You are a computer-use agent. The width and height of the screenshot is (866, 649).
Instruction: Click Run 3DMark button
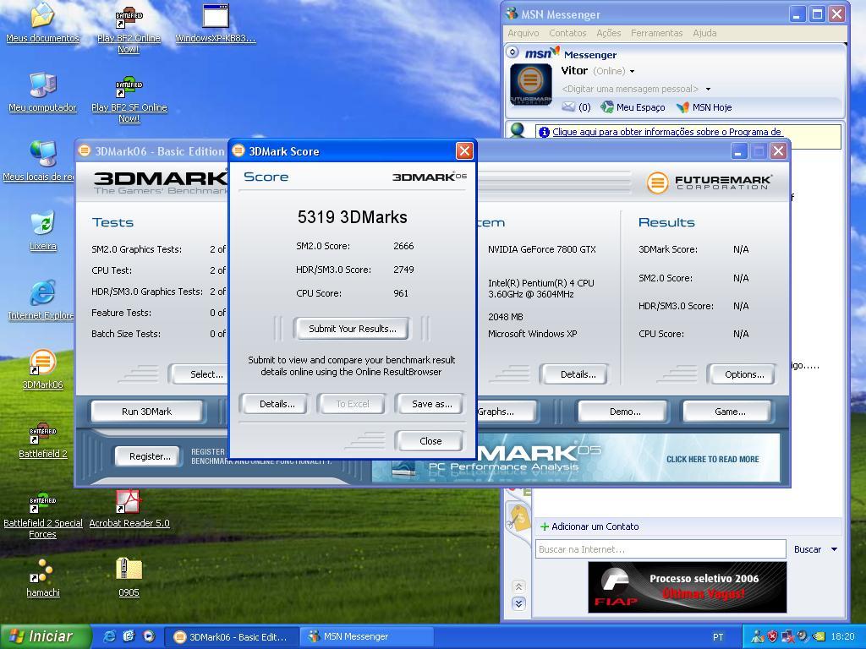(x=146, y=412)
